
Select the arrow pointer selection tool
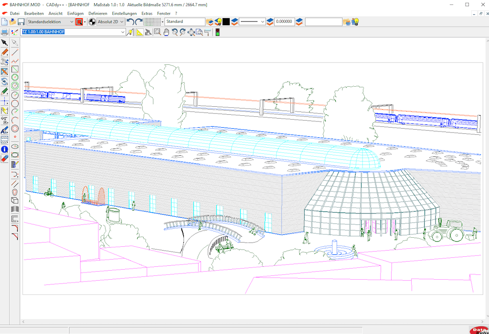pyautogui.click(x=5, y=43)
